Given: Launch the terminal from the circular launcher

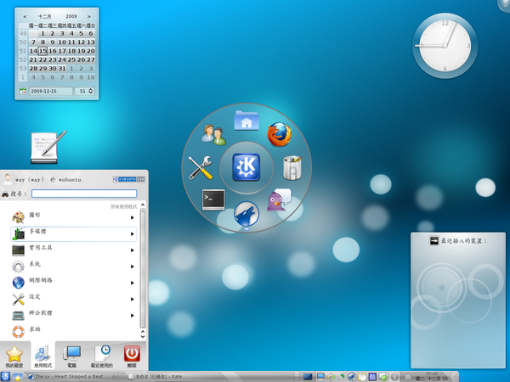Looking at the screenshot, I should pyautogui.click(x=213, y=199).
